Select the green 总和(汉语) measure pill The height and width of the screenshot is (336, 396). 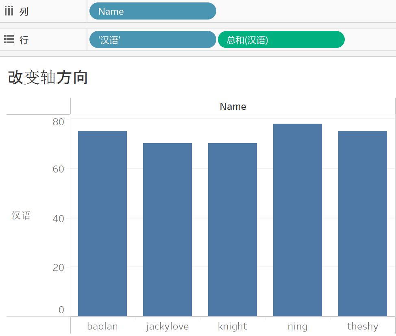[x=281, y=39]
